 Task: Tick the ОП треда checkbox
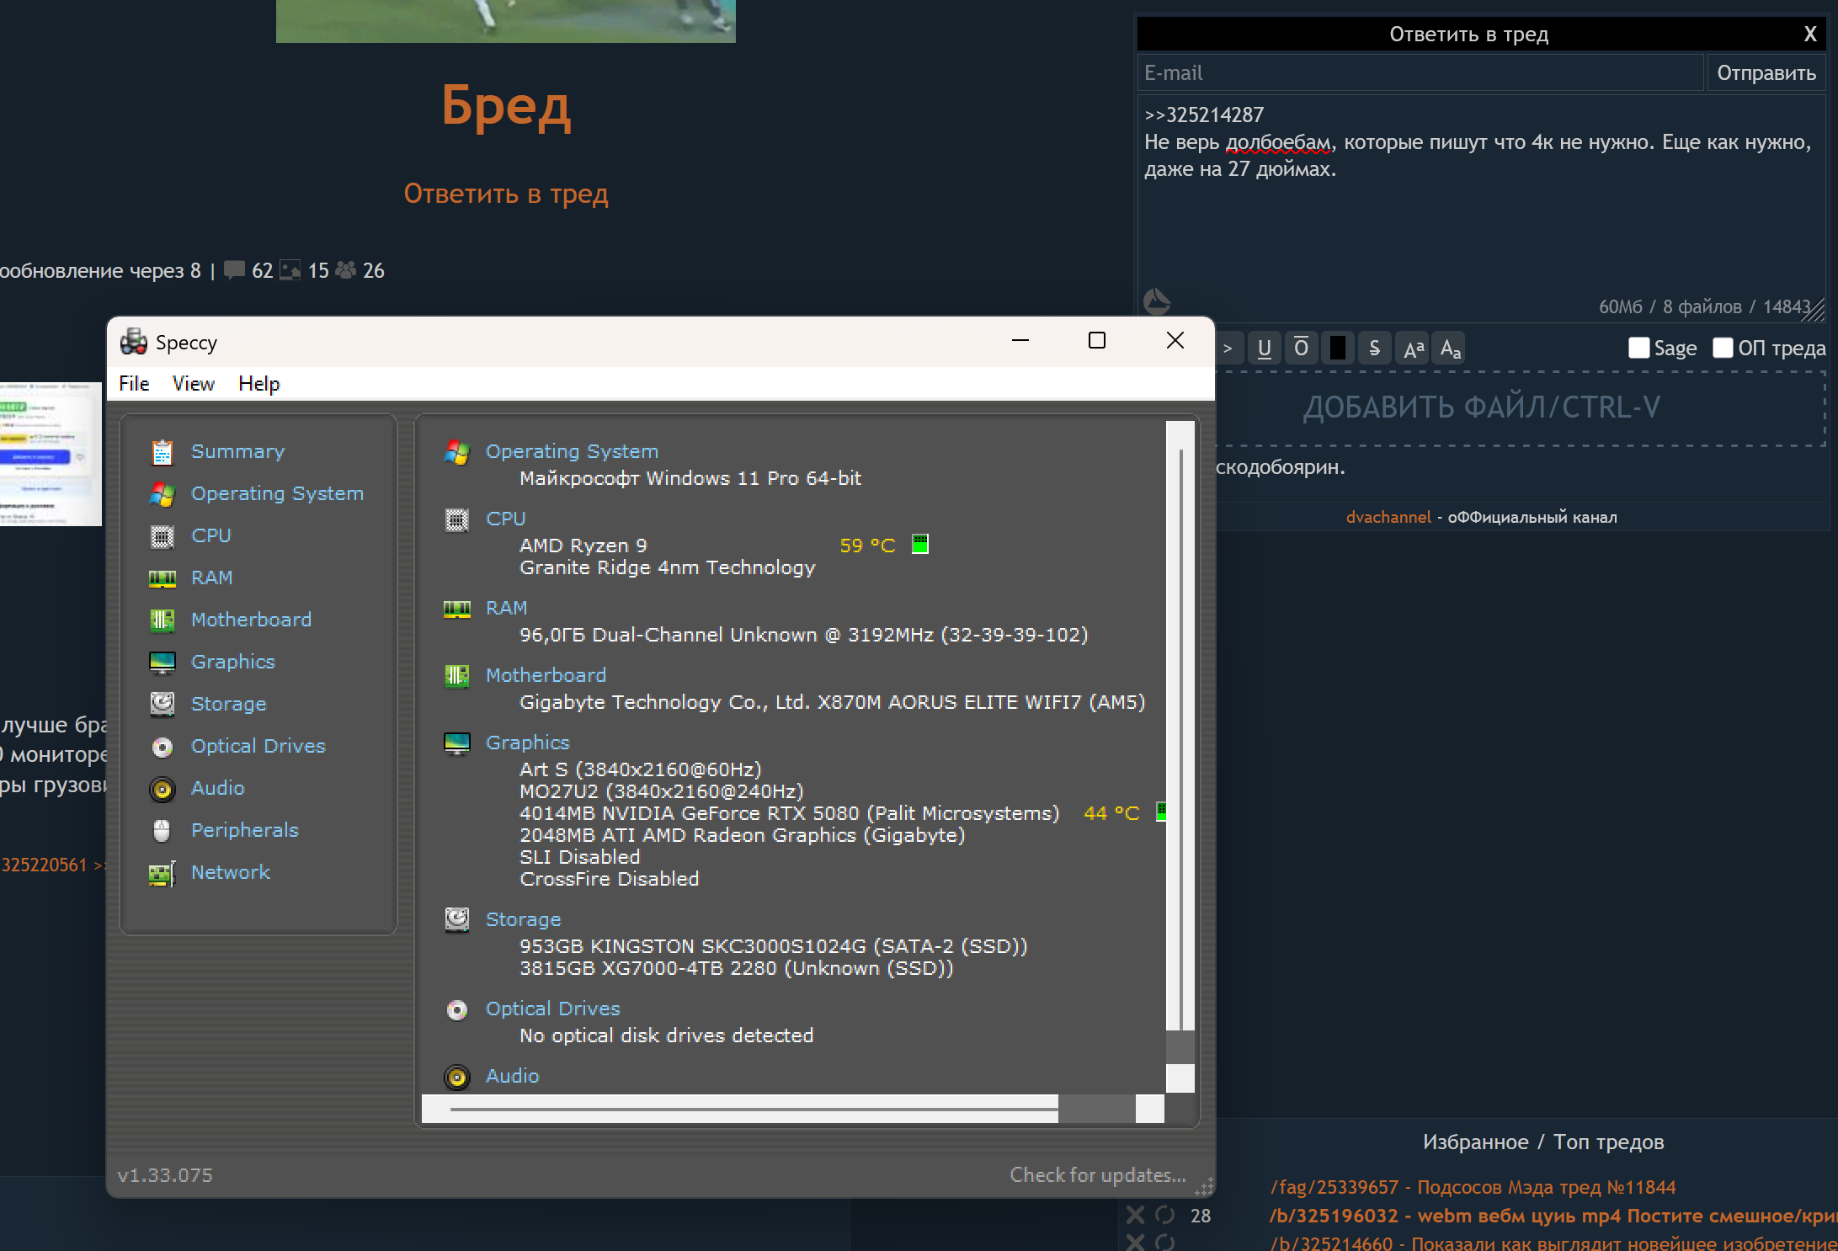[1723, 349]
